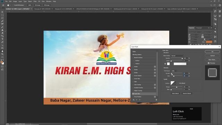Click the New Style button
222x125 pixels.
pyautogui.click(x=212, y=60)
